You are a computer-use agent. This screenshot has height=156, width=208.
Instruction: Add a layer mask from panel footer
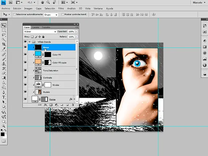click(51, 105)
